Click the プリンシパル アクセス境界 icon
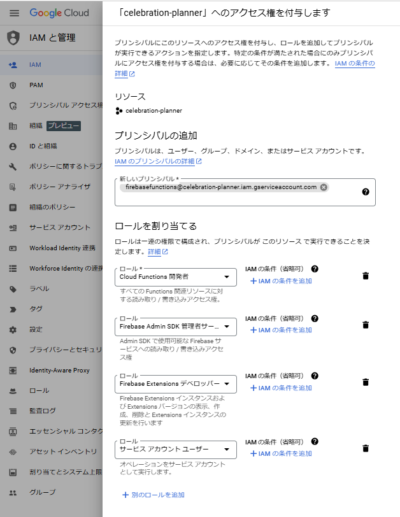400x517 pixels. 13,106
